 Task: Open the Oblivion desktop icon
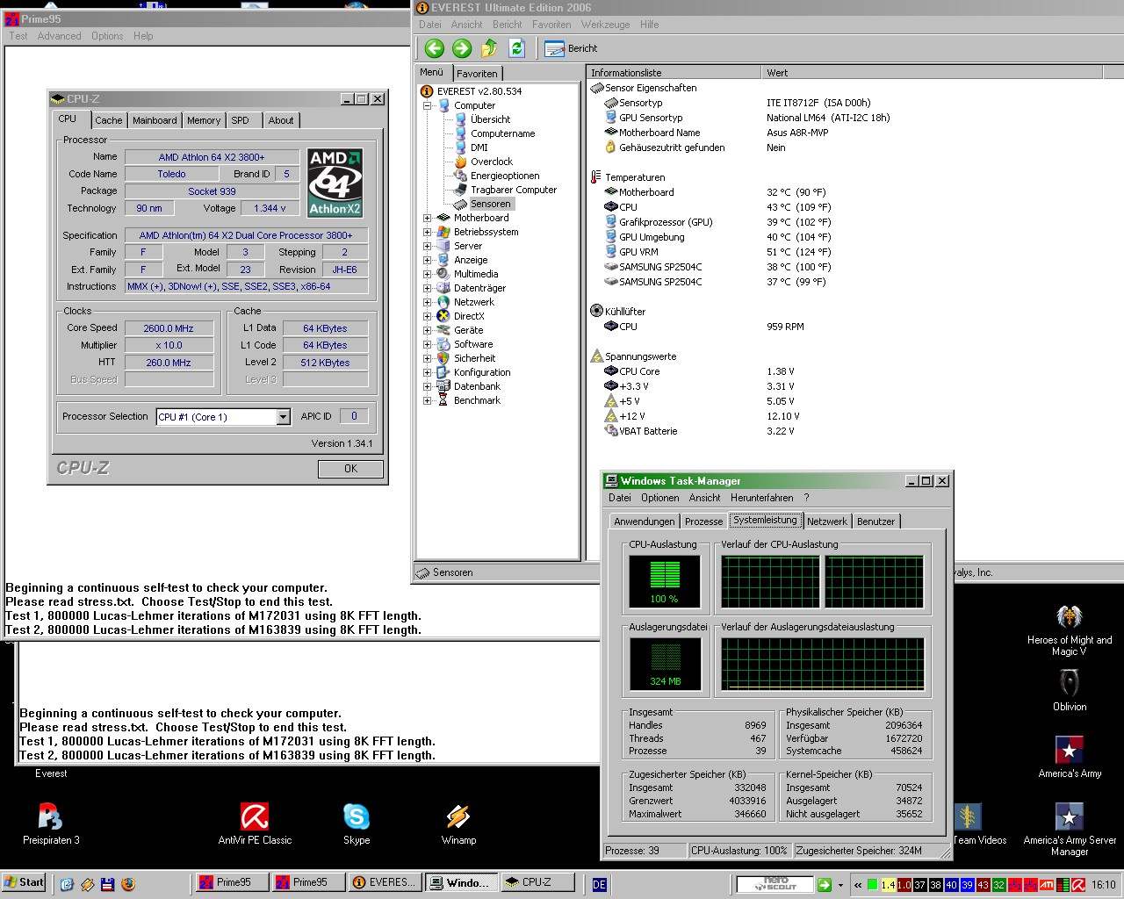1069,690
